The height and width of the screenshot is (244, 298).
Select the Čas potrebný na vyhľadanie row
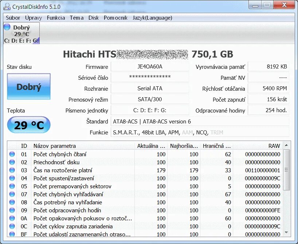click(145, 202)
